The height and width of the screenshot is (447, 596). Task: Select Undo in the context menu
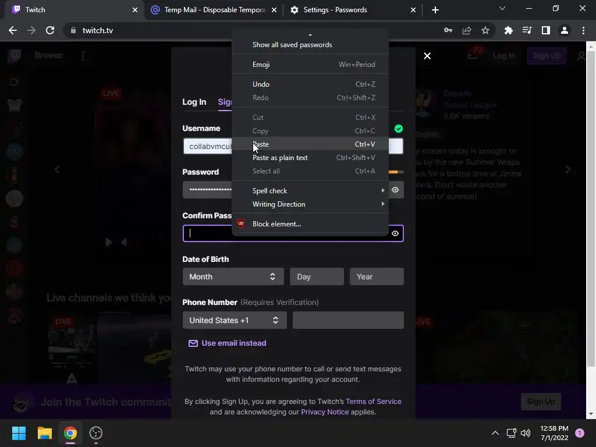pyautogui.click(x=310, y=84)
